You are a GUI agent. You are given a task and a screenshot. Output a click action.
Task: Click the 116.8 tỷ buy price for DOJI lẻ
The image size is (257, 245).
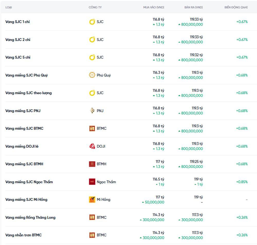click(x=158, y=144)
